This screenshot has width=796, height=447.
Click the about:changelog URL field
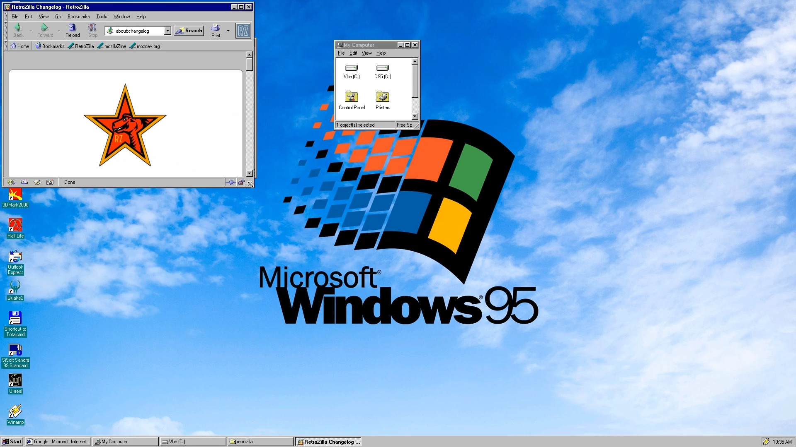[138, 31]
